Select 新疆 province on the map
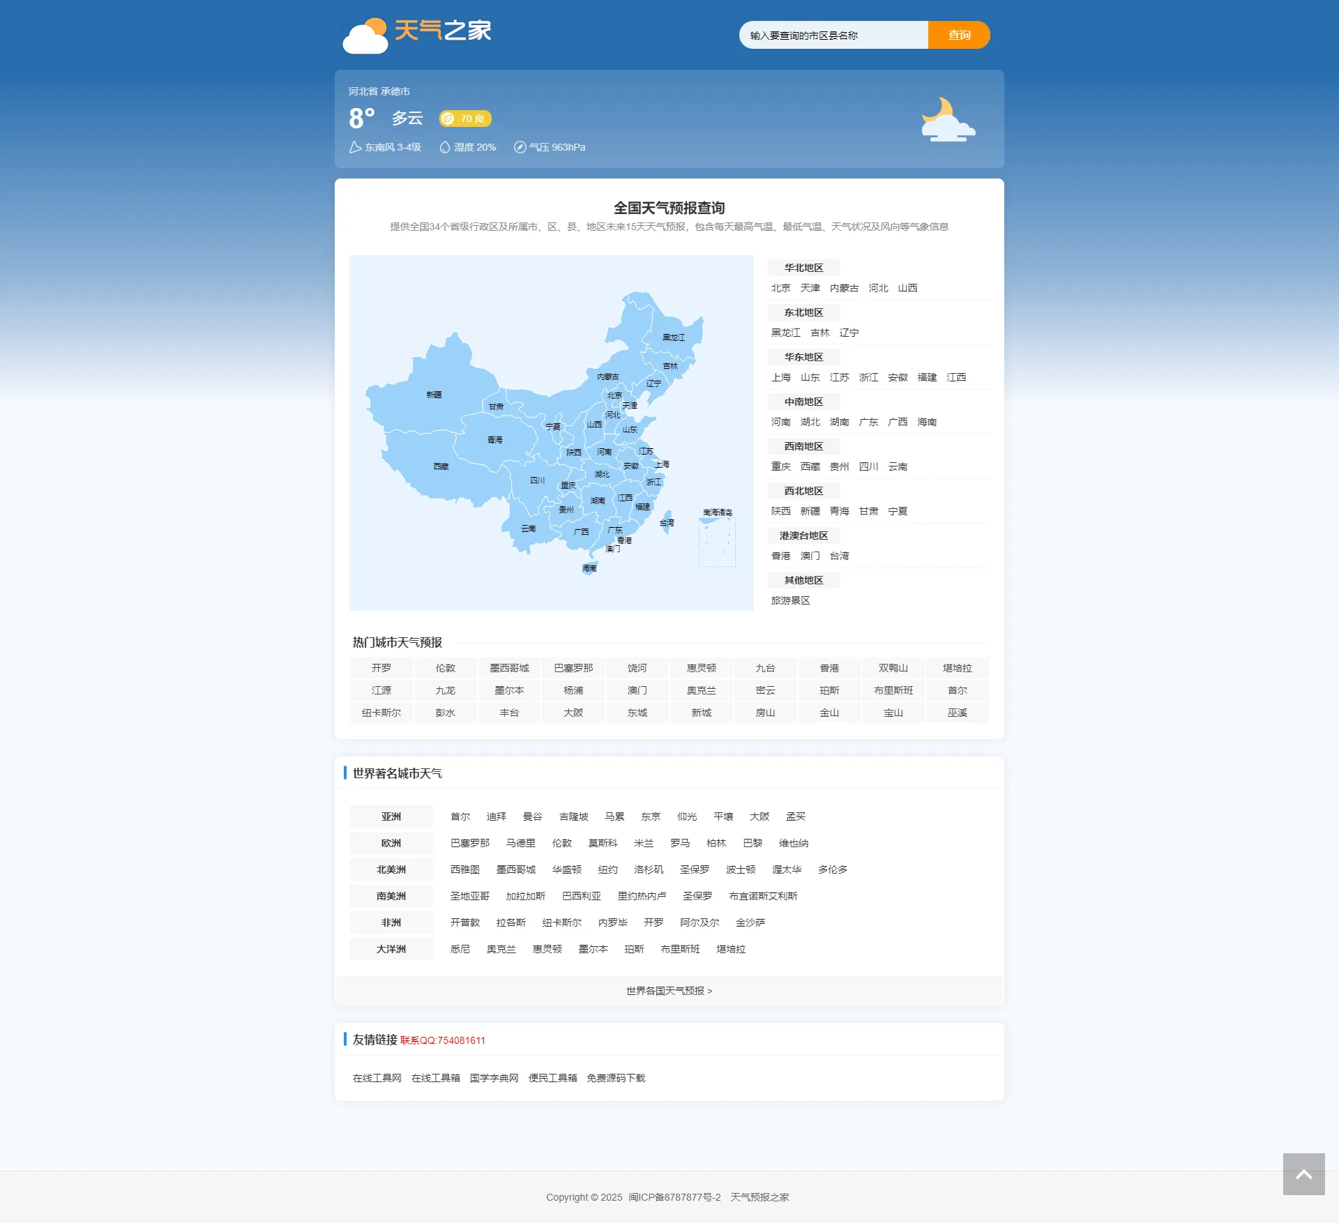 point(434,395)
